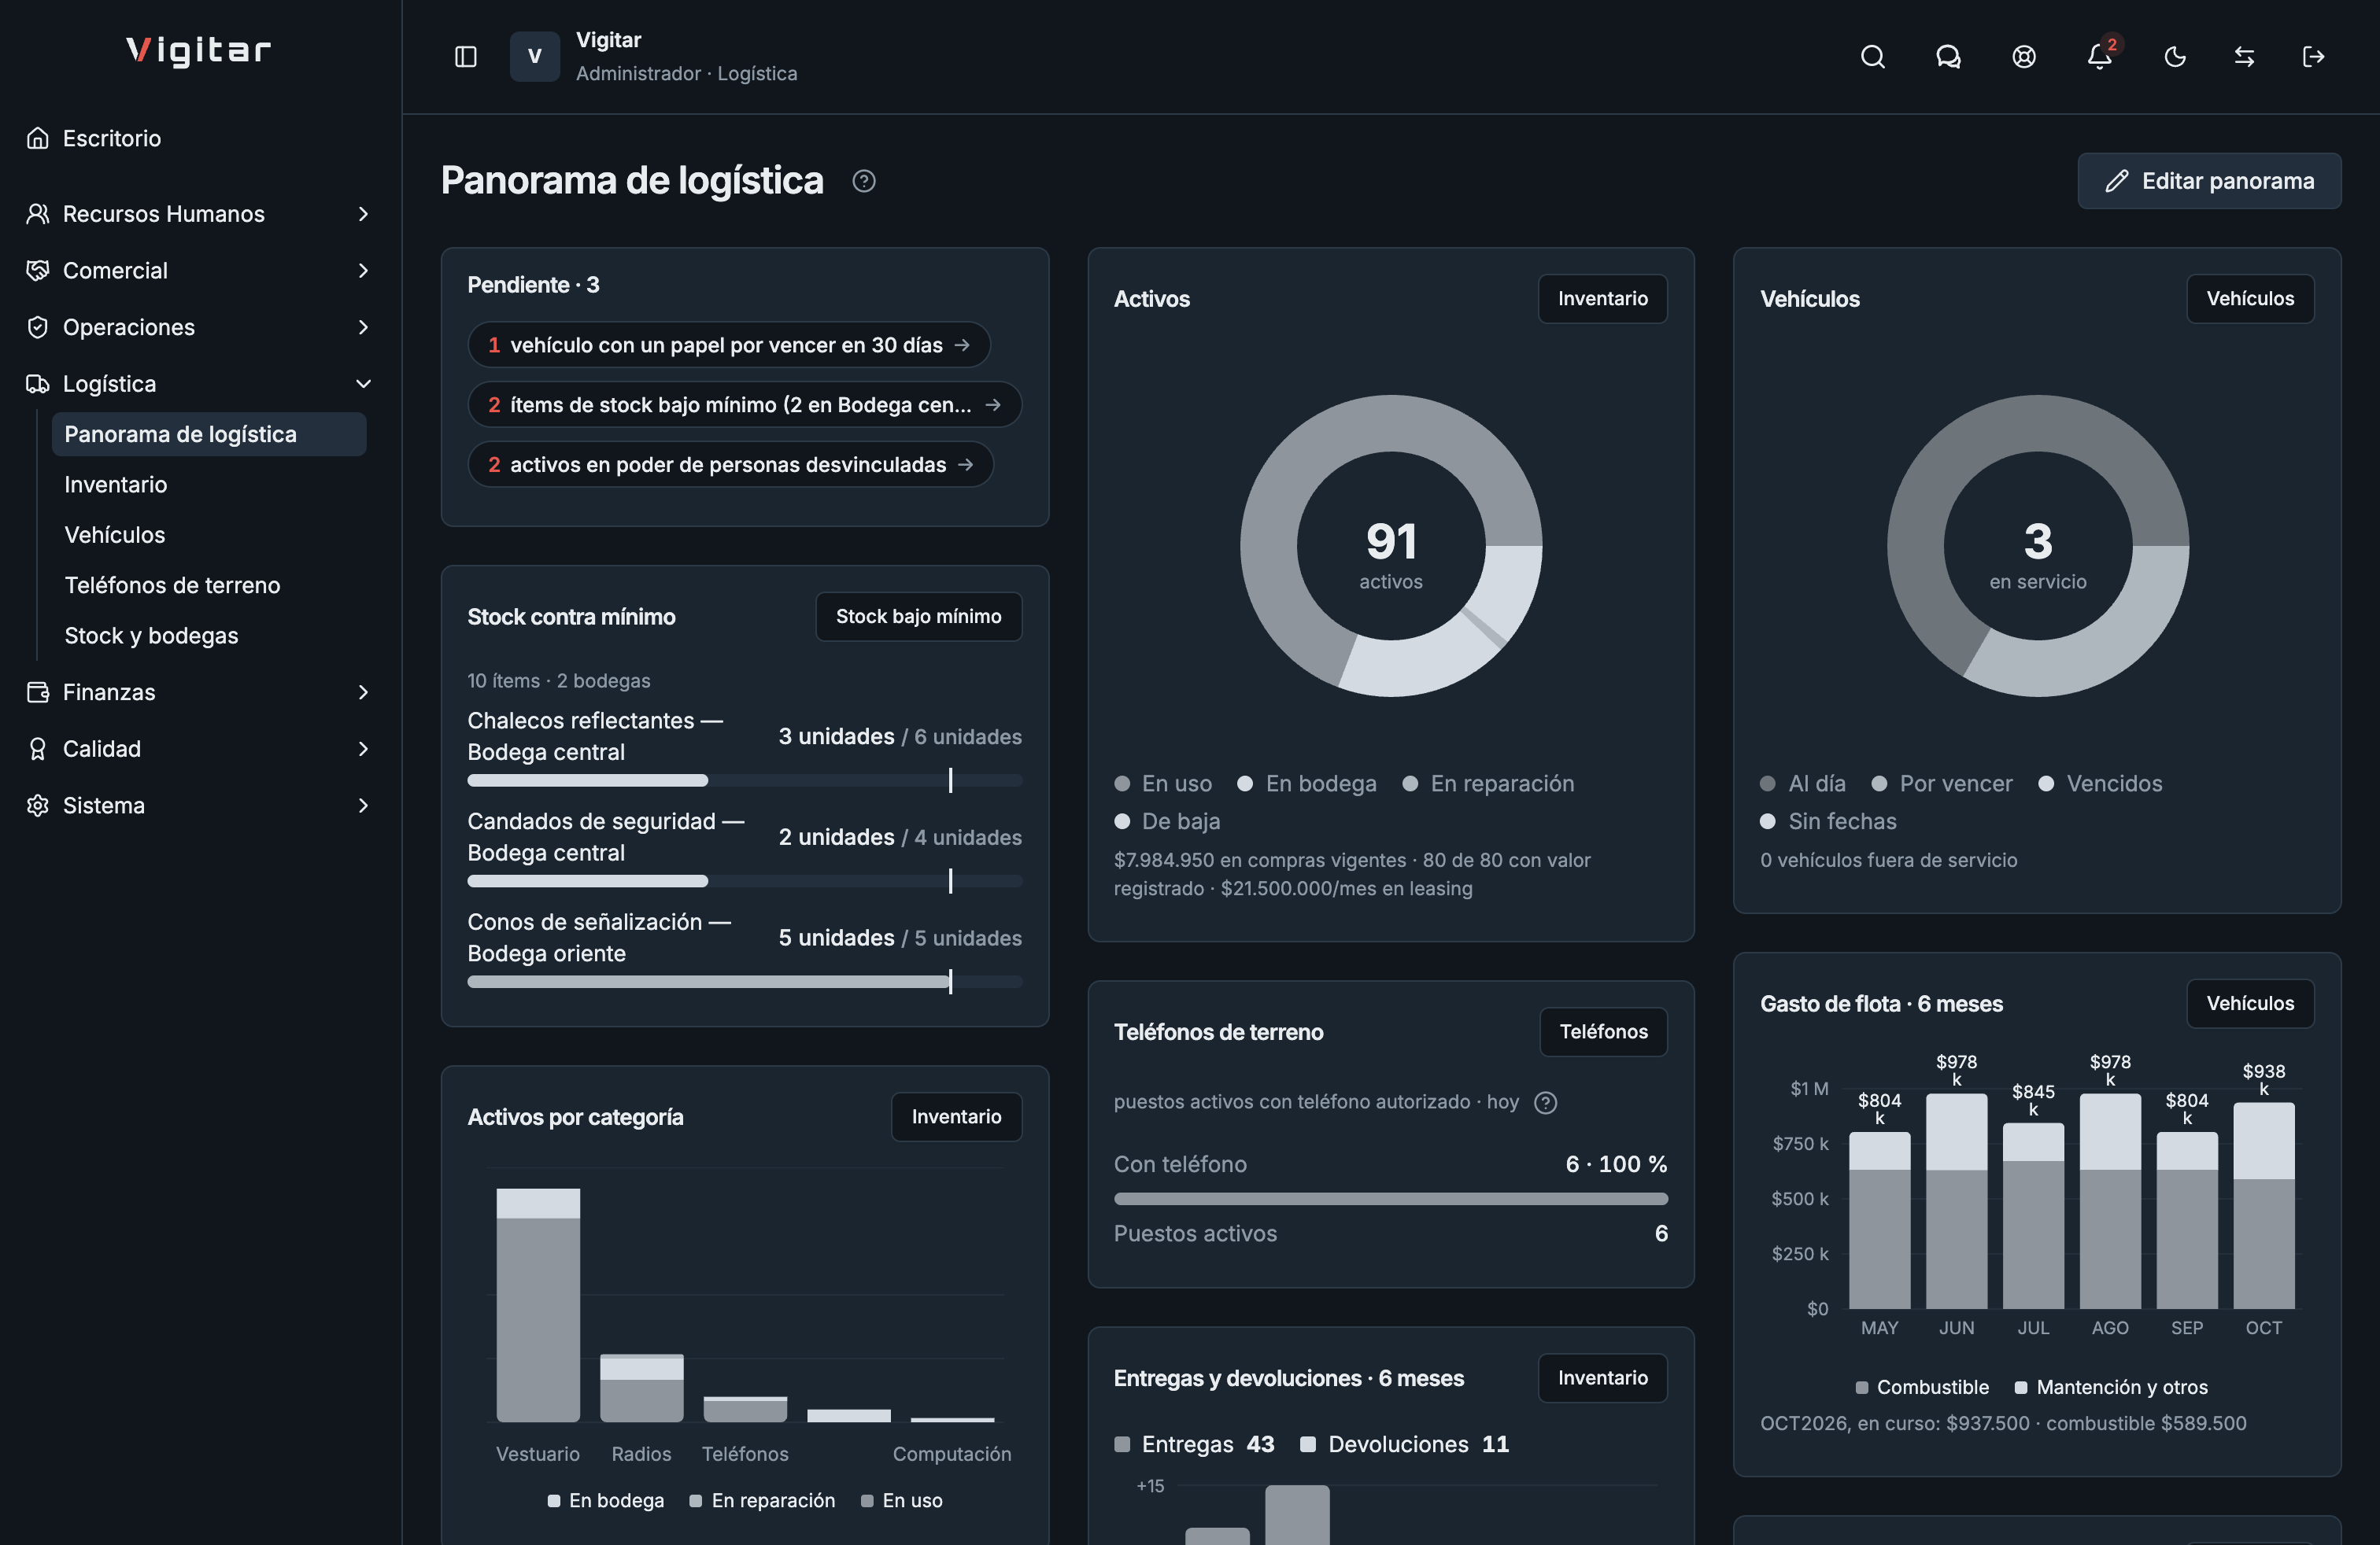2380x1545 pixels.
Task: Click Chalecos reflectantes stock progress bar
Action: click(745, 780)
